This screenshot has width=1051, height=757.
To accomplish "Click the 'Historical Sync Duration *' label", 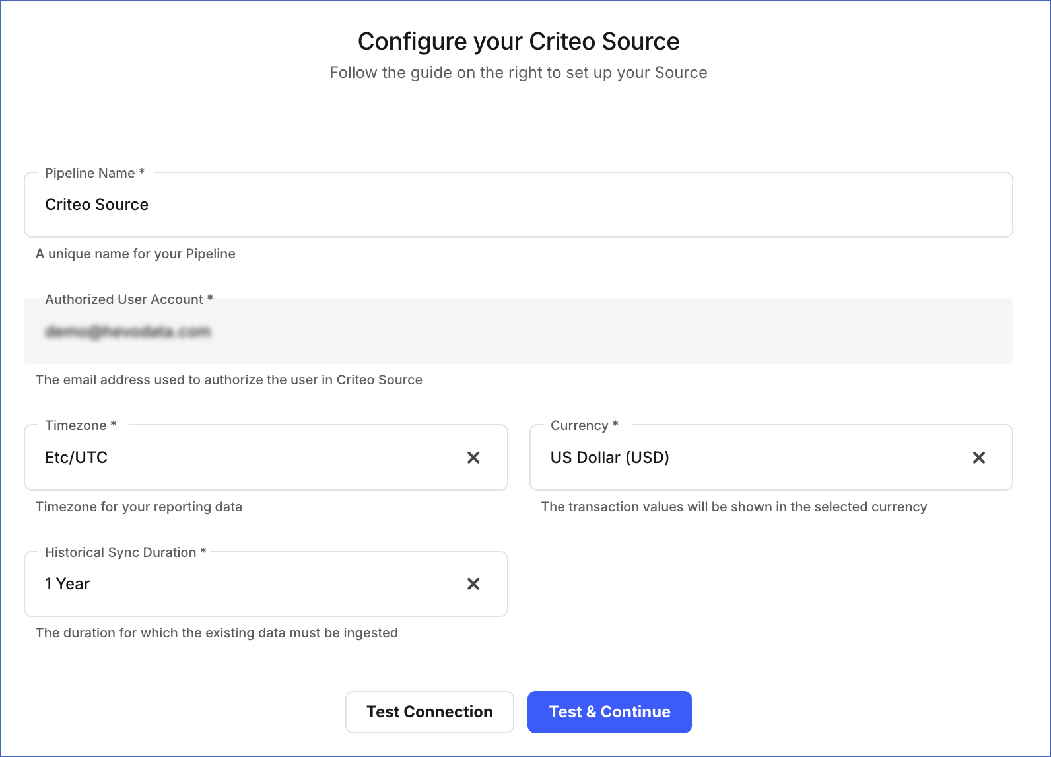I will (125, 552).
